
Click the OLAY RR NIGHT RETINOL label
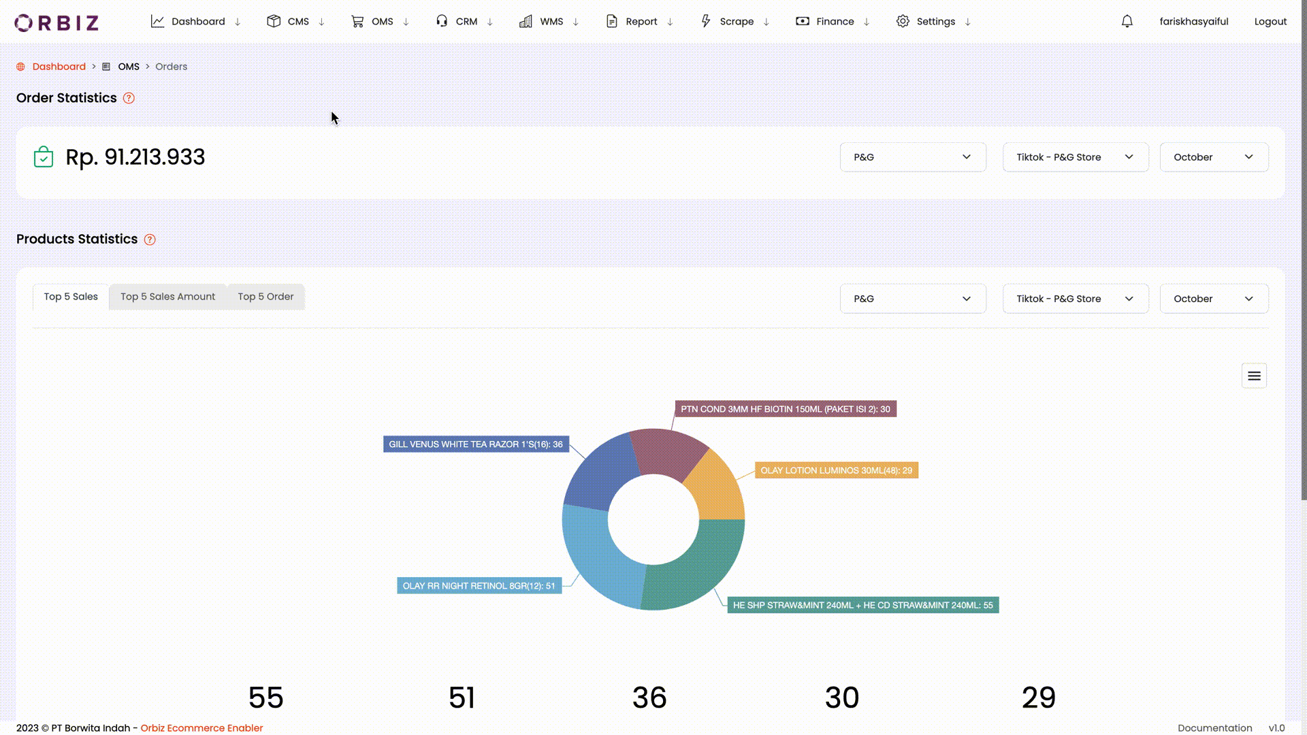point(479,586)
